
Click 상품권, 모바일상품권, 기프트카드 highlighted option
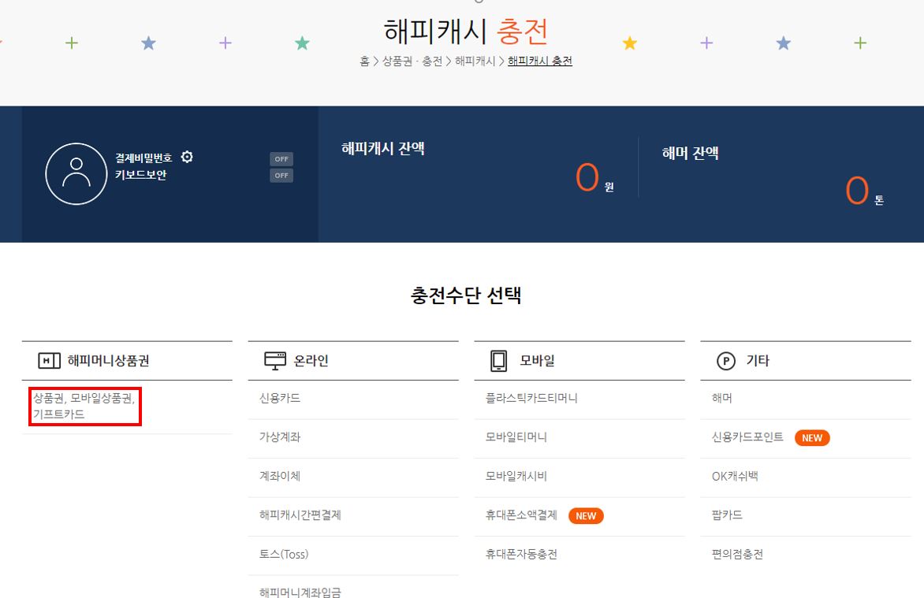[82, 406]
